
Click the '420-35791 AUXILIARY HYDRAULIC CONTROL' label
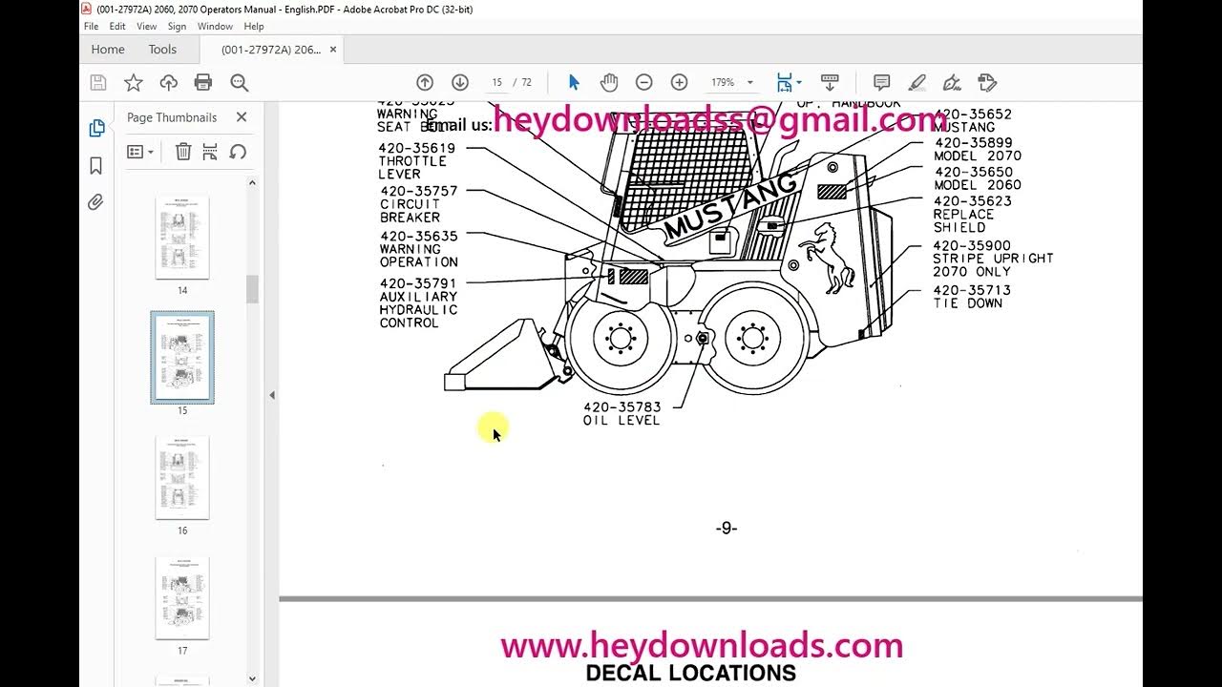(x=418, y=303)
